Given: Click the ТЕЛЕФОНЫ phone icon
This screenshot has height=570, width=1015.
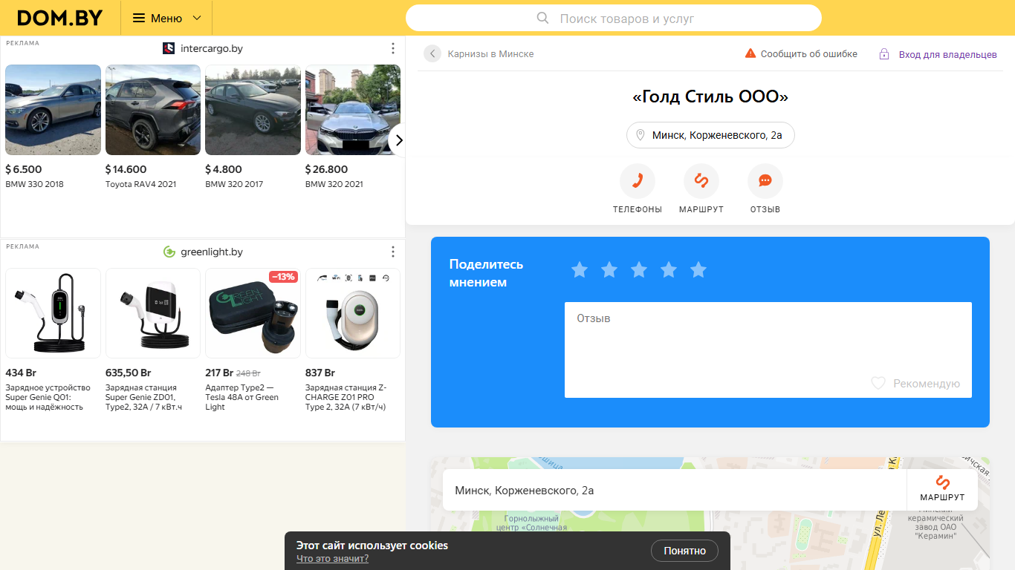Looking at the screenshot, I should (x=638, y=181).
